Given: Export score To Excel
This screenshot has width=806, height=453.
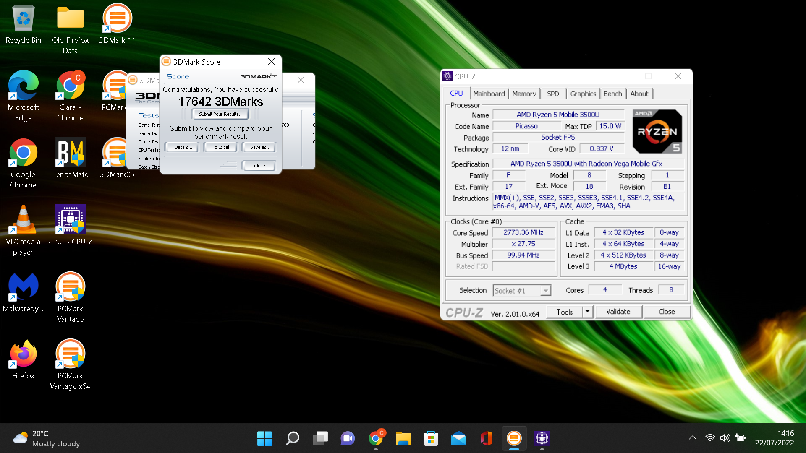Looking at the screenshot, I should click(x=220, y=147).
